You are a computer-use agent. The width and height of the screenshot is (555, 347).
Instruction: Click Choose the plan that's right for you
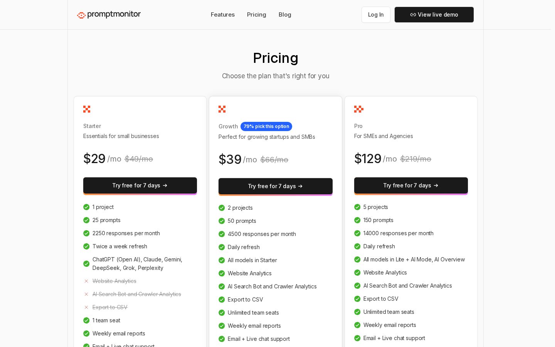(x=276, y=76)
